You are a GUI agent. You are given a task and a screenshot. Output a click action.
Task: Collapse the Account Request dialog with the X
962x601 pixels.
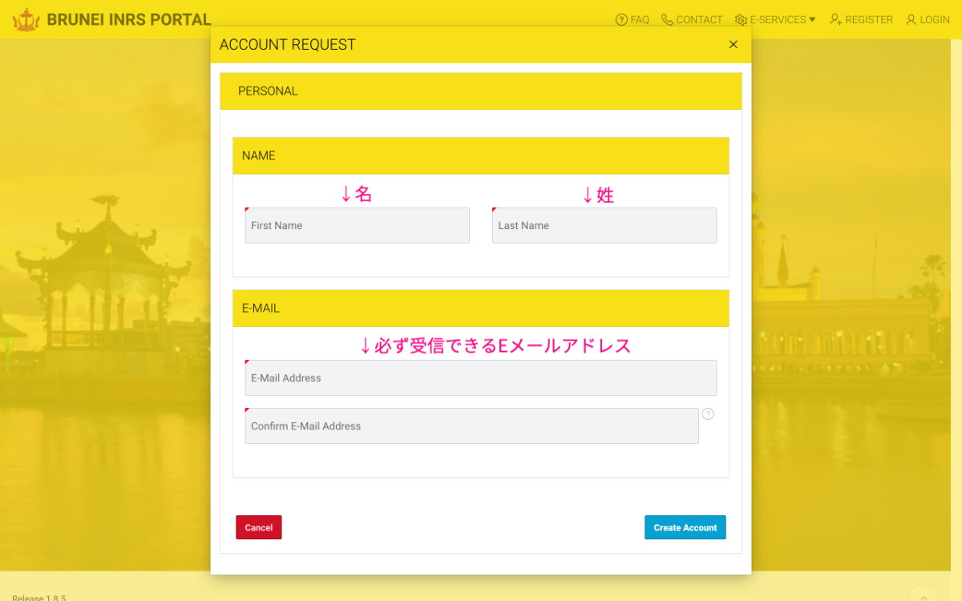click(x=733, y=44)
